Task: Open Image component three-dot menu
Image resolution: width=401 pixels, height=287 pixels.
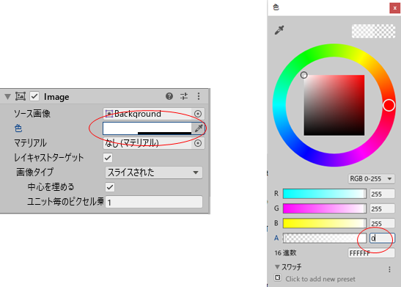Action: coord(199,96)
